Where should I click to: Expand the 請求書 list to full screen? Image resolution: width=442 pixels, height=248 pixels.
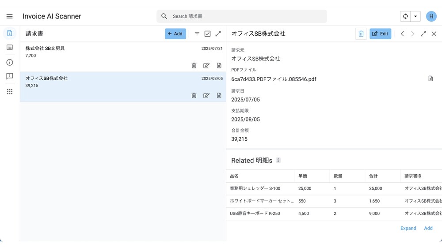click(x=218, y=34)
